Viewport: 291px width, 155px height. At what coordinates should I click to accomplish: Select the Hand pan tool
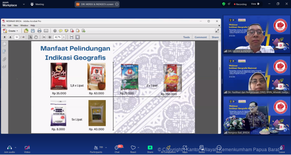pyautogui.click(x=36, y=37)
